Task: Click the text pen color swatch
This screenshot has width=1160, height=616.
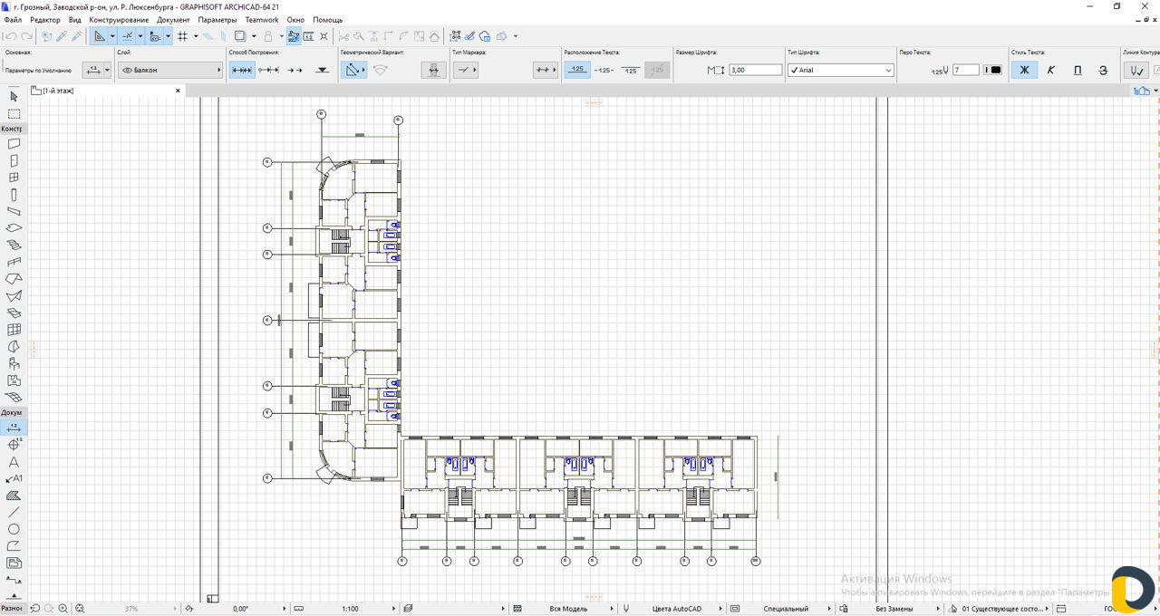Action: 994,70
